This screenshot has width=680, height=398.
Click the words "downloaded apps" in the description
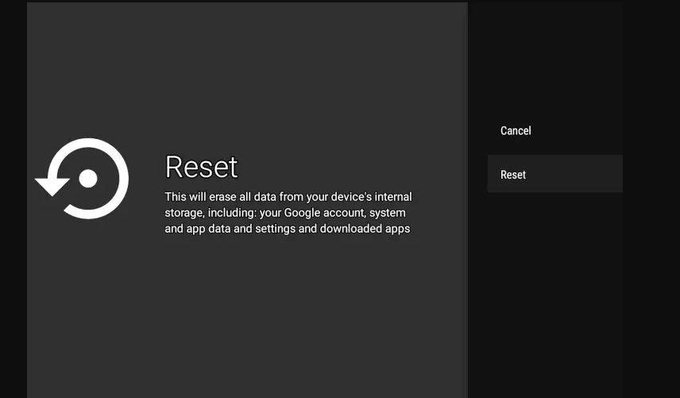click(x=365, y=229)
